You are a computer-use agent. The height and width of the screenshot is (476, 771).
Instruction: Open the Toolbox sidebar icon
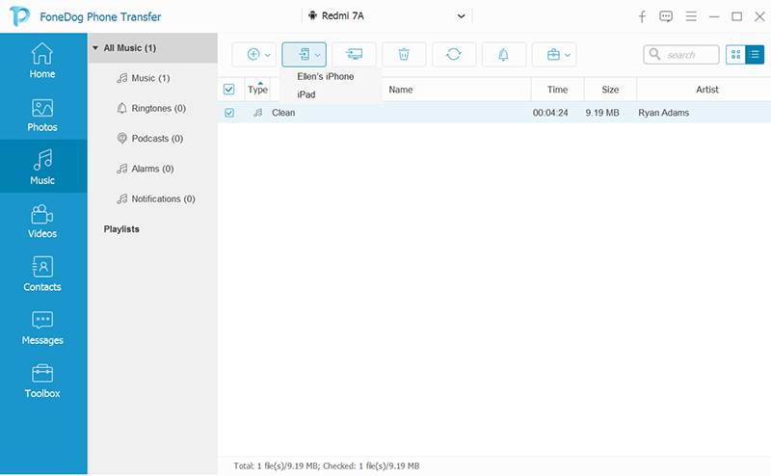42,382
